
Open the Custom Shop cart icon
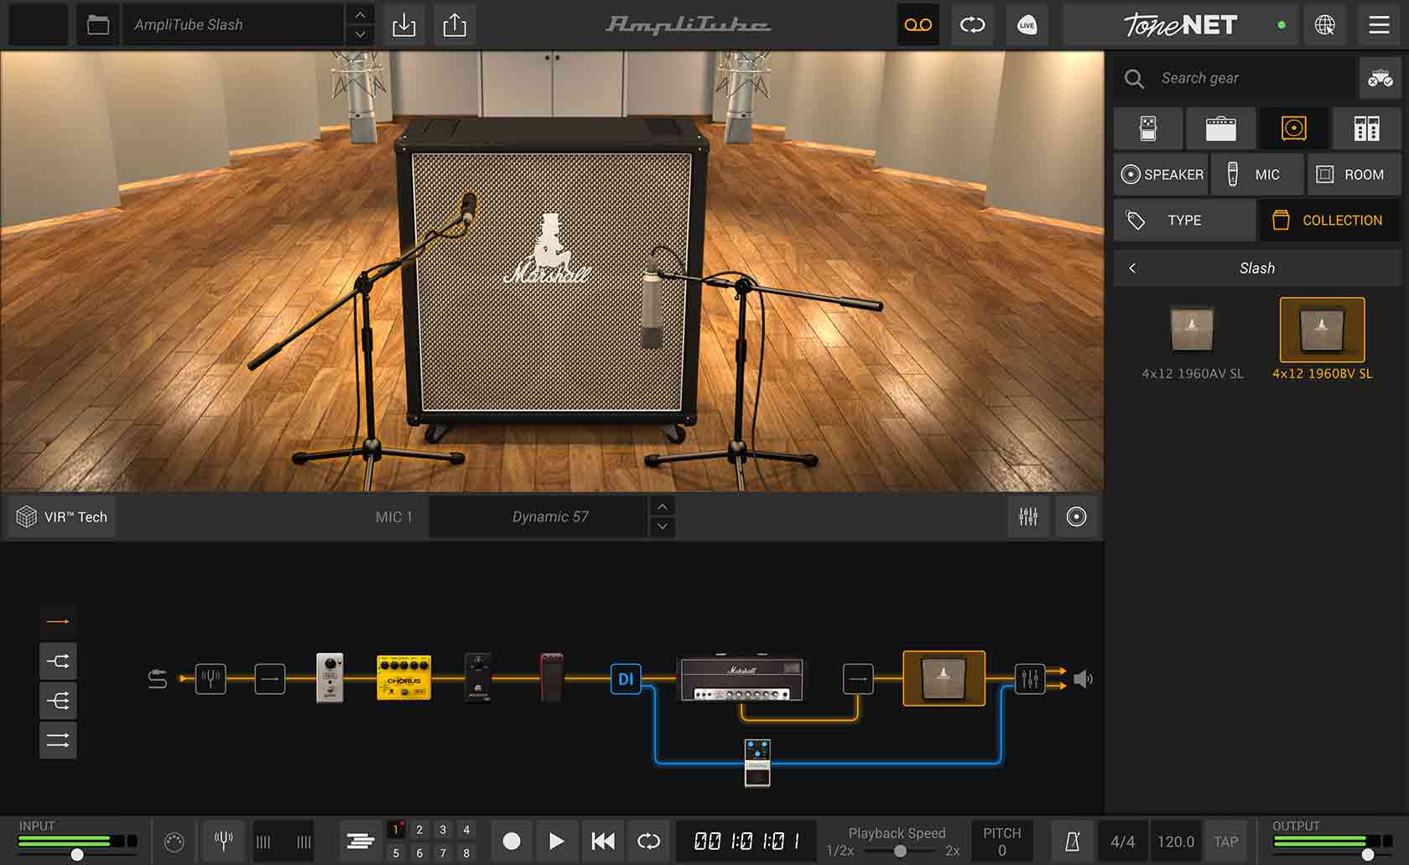coord(1380,78)
